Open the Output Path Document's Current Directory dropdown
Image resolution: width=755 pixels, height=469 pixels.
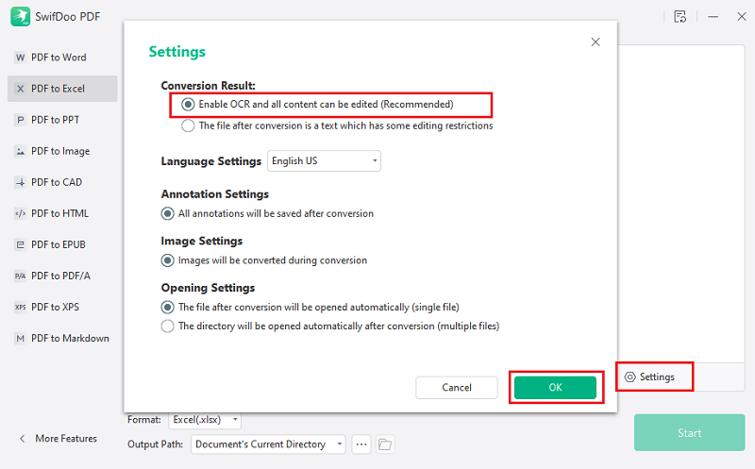point(268,444)
